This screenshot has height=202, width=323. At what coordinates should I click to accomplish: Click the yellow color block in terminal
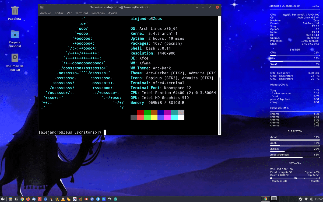click(154, 117)
